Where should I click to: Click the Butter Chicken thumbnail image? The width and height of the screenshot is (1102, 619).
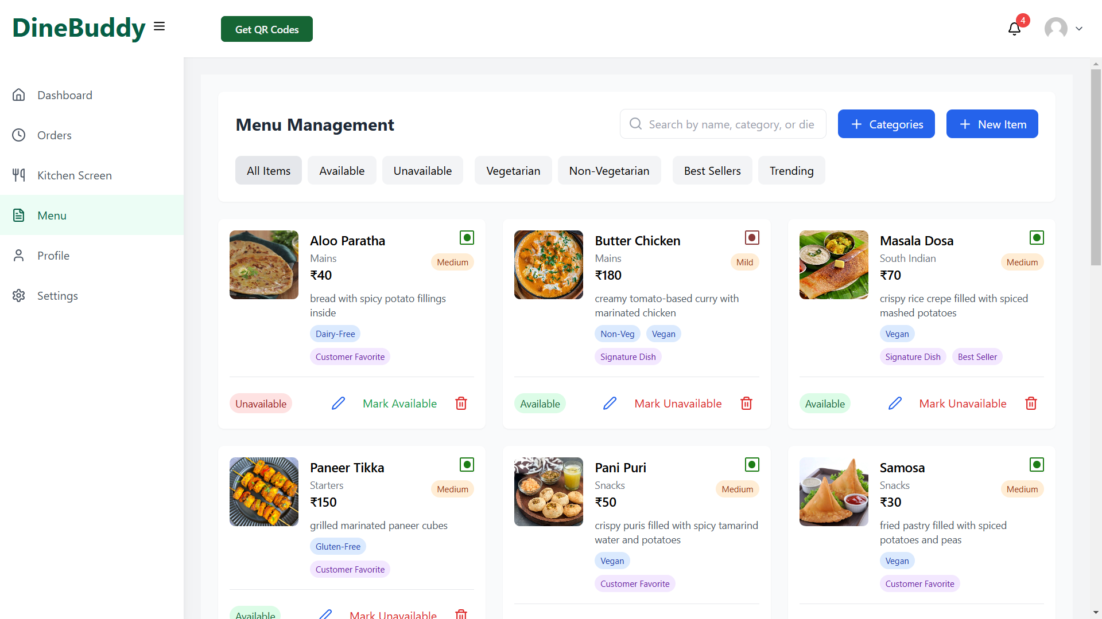[x=549, y=265]
